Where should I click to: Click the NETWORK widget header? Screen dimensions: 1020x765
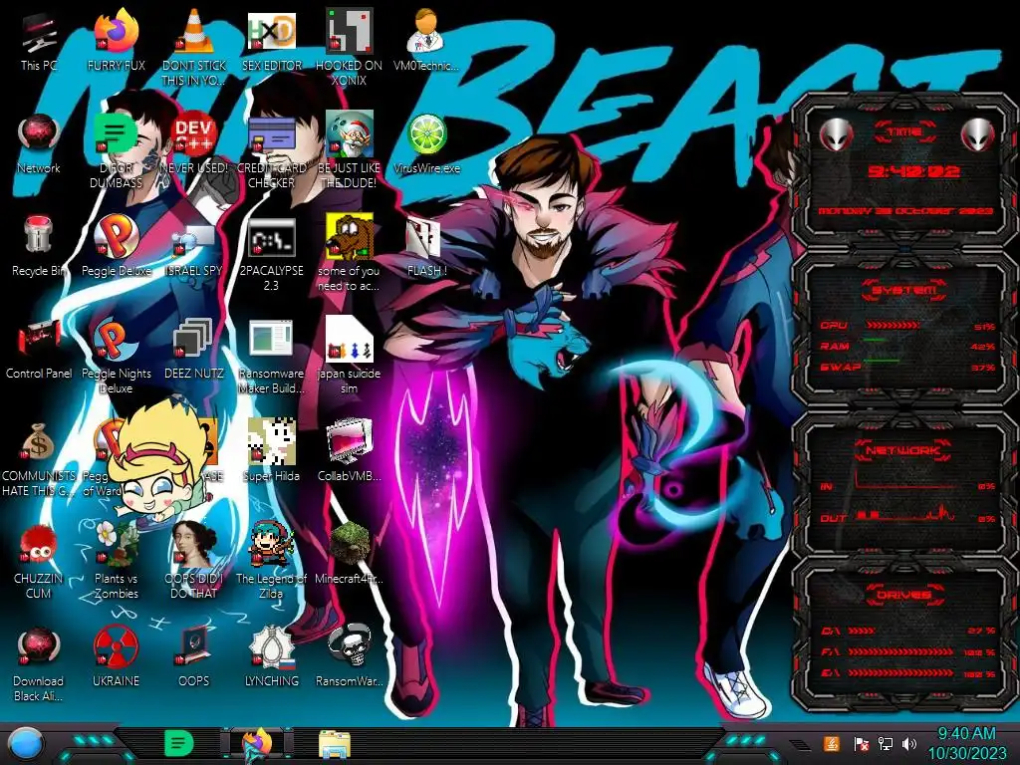[x=904, y=450]
